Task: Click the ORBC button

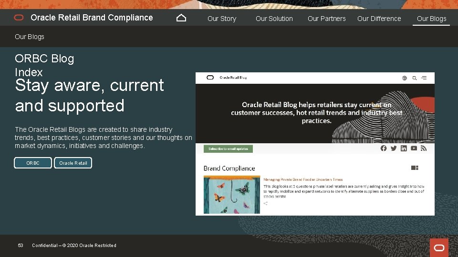Action: point(33,163)
